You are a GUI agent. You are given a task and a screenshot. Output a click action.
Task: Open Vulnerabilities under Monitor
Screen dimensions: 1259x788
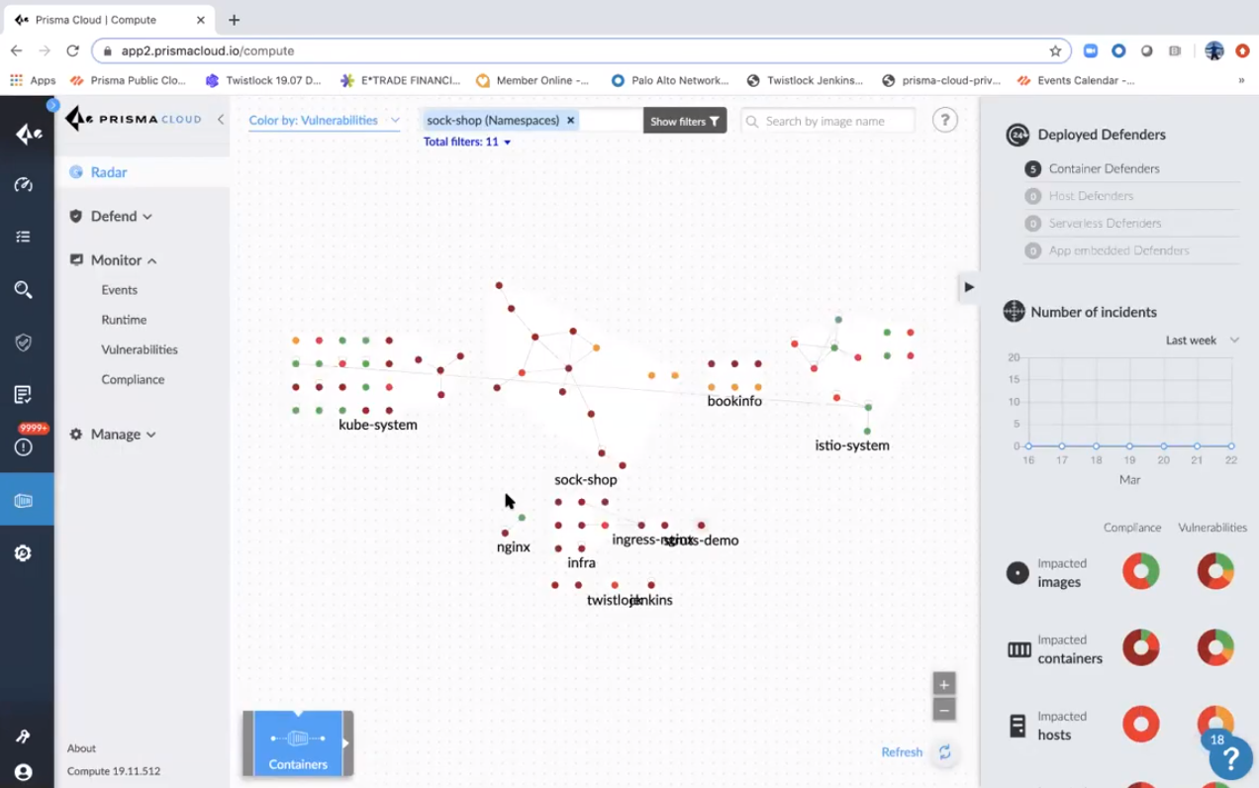pyautogui.click(x=140, y=349)
